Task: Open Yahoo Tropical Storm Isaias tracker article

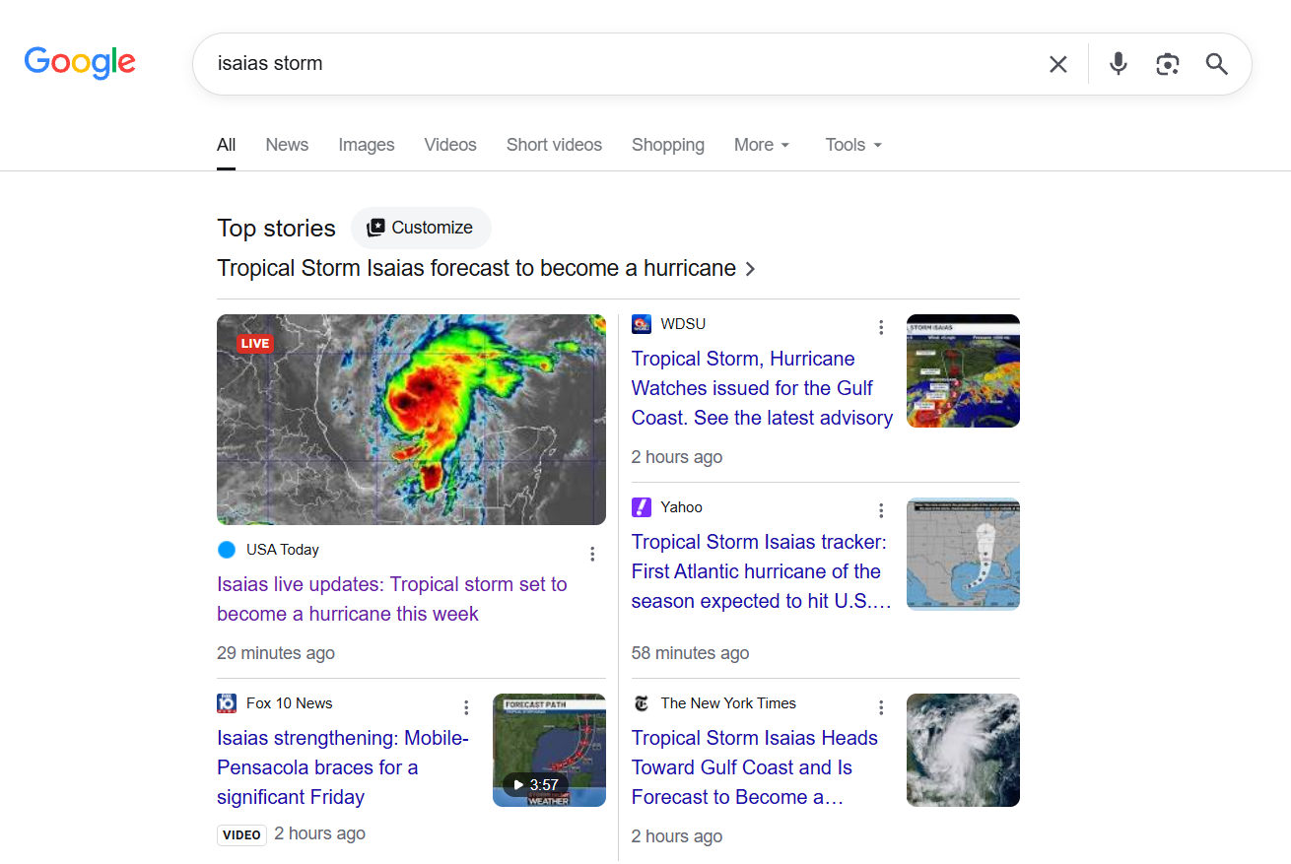Action: (761, 571)
